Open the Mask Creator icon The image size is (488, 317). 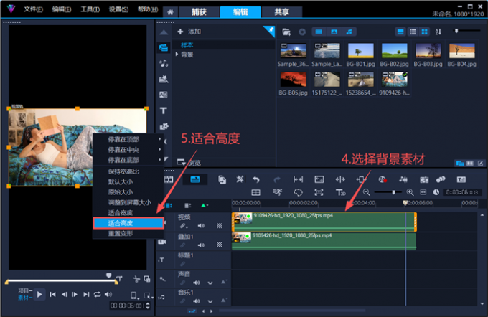pos(298,192)
